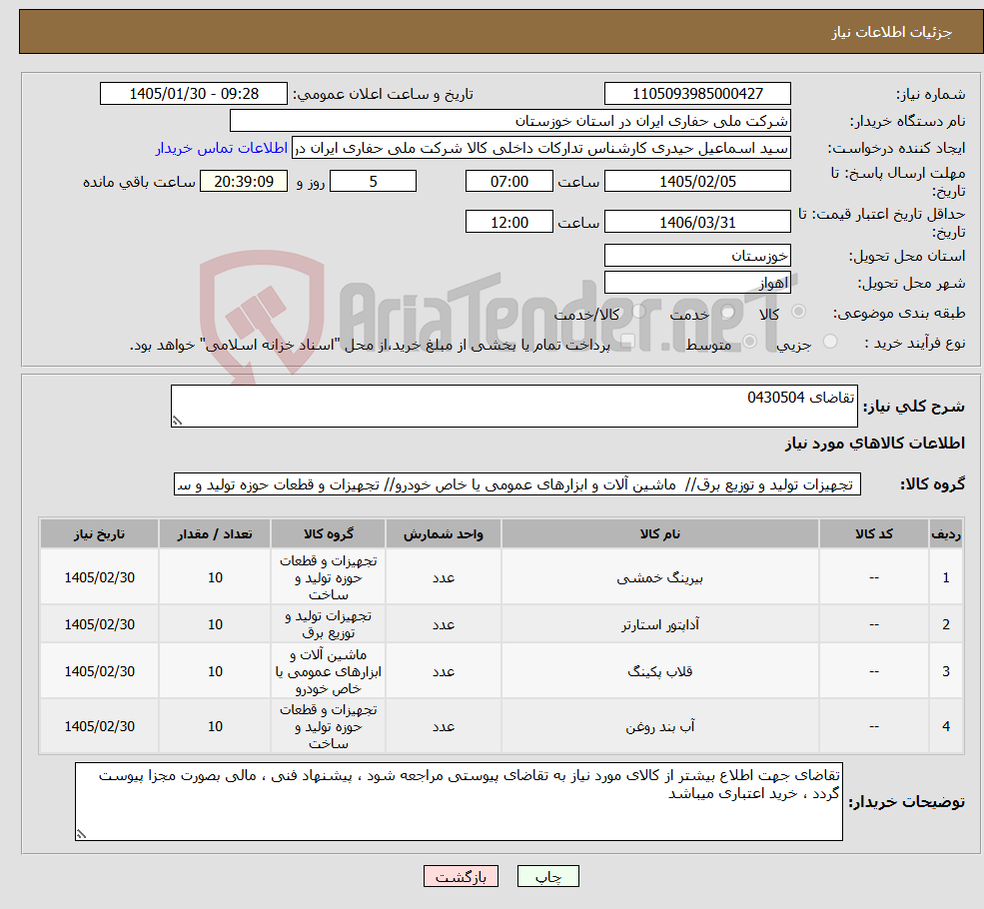Image resolution: width=984 pixels, height=909 pixels.
Task: Select the متوسط purchase type radio
Action: [750, 342]
